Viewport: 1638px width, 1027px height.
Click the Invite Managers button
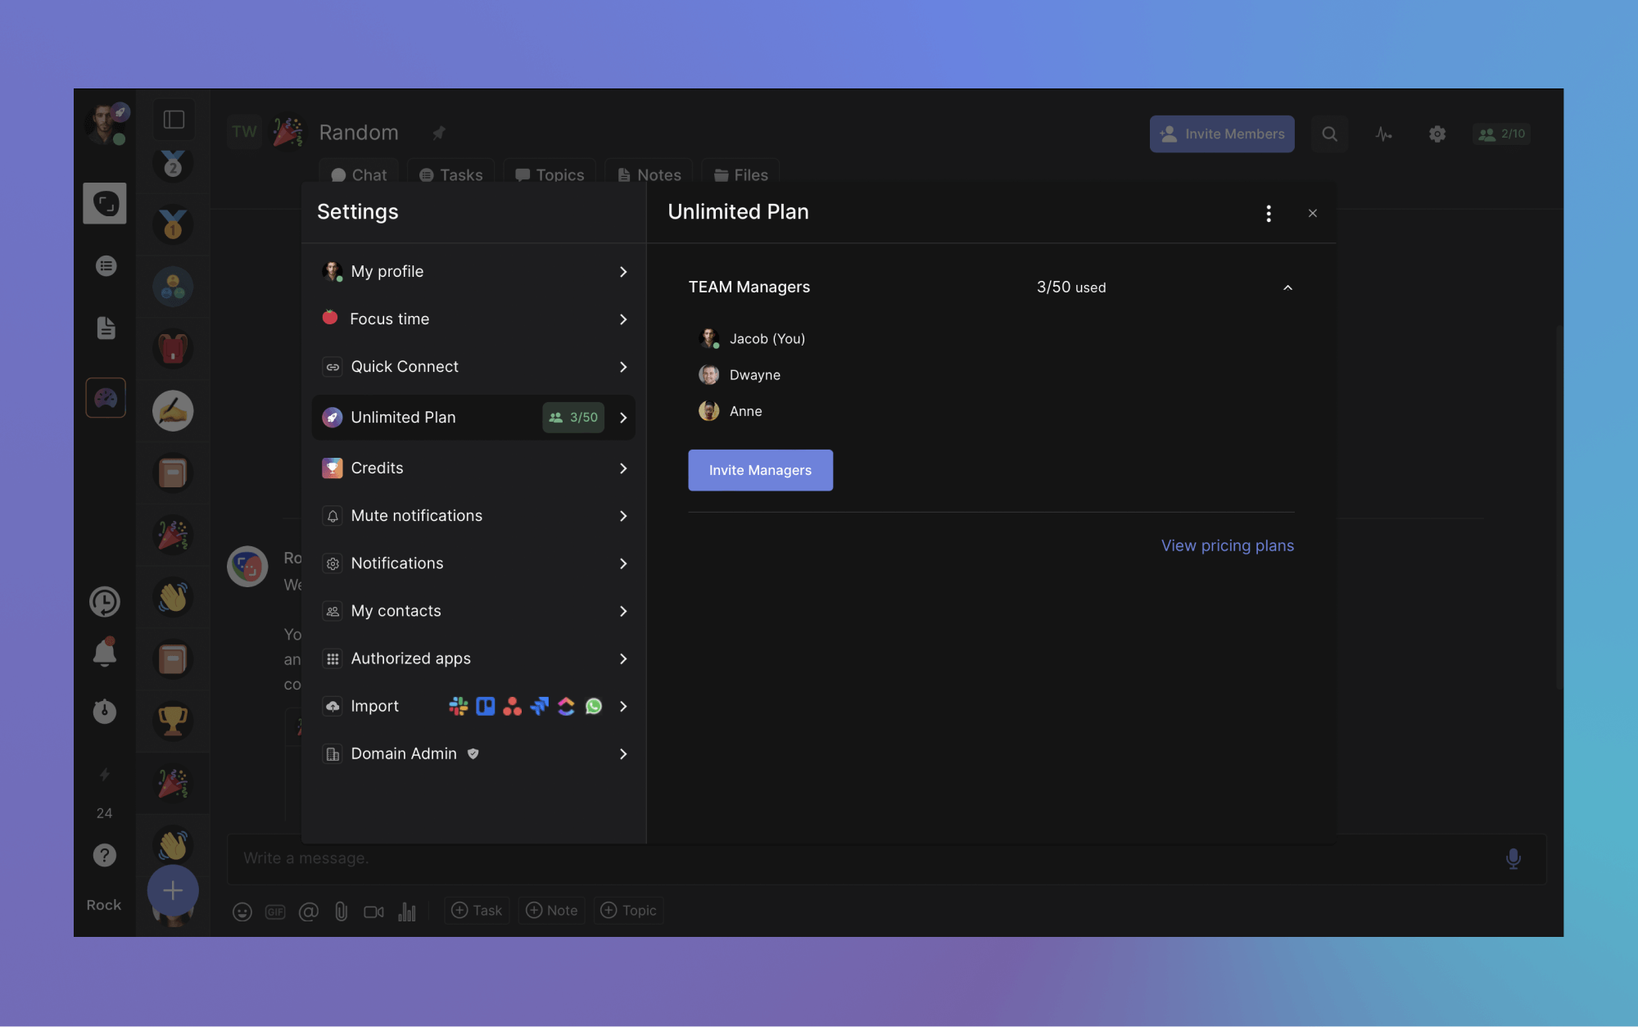tap(760, 470)
